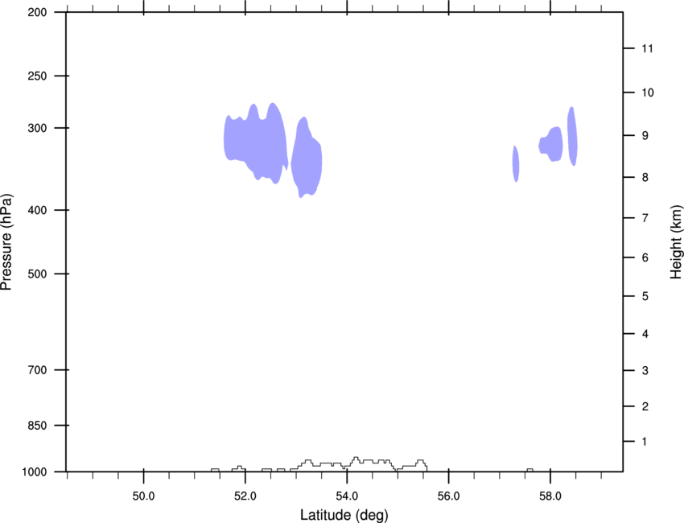Click the blue blob just left of 58 degrees

(x=552, y=144)
